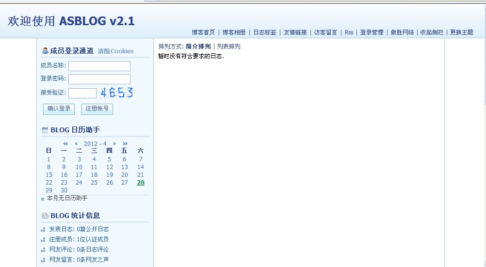The height and width of the screenshot is (267, 486).
Task: Click calendar date 29
Action: click(x=49, y=190)
